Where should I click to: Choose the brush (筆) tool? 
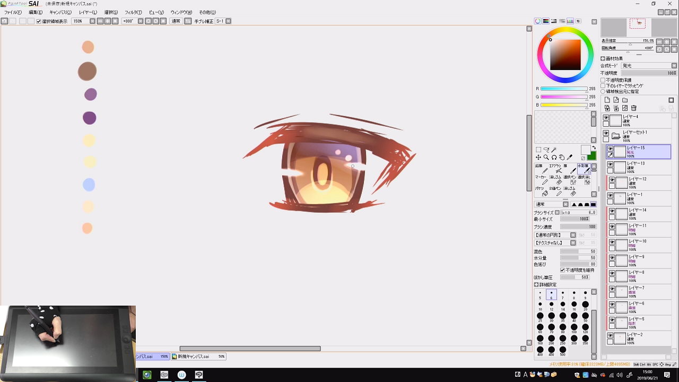[x=569, y=169]
